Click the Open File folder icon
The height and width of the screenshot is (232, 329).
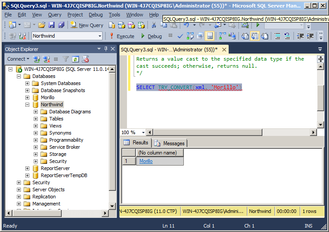(42, 25)
